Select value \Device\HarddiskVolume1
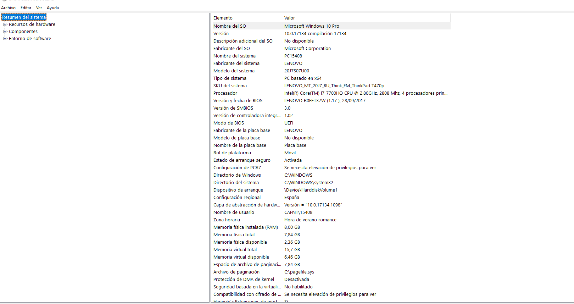This screenshot has width=574, height=304. coord(311,190)
